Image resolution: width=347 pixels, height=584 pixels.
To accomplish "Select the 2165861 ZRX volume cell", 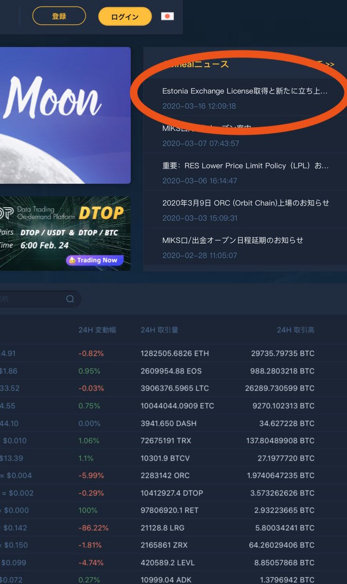I will pyautogui.click(x=165, y=545).
